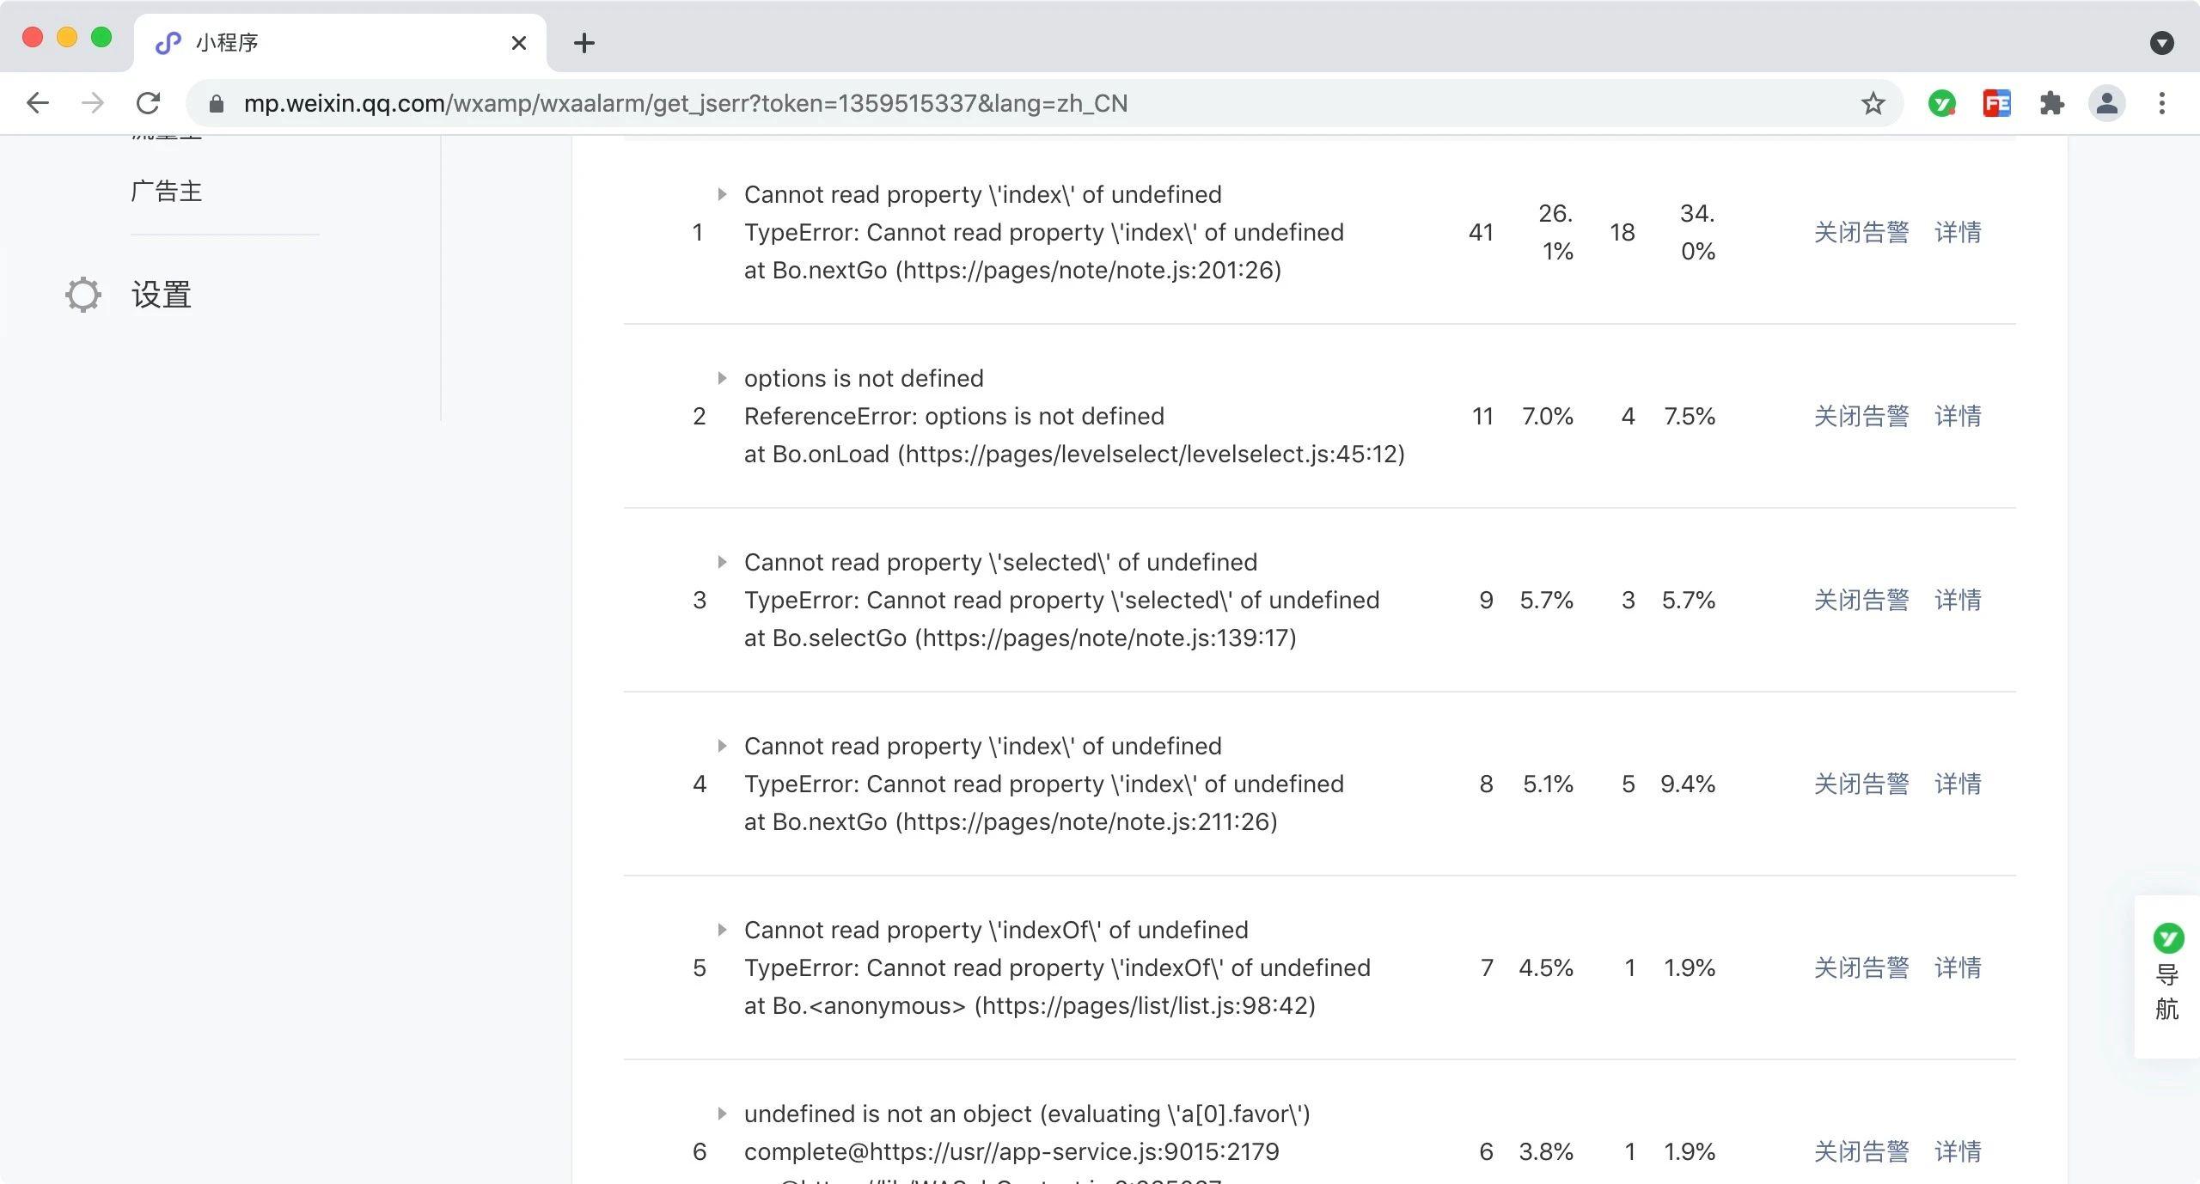Click the settings gear icon in sidebar
2200x1184 pixels.
tap(83, 295)
